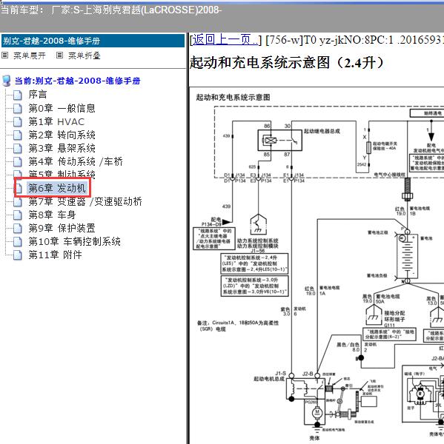Viewport: 444px width, 444px height.
Task: Open 第5章 制动系统
Action: coord(62,174)
